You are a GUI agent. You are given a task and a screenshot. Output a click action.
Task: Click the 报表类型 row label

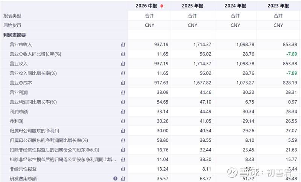tap(12, 16)
